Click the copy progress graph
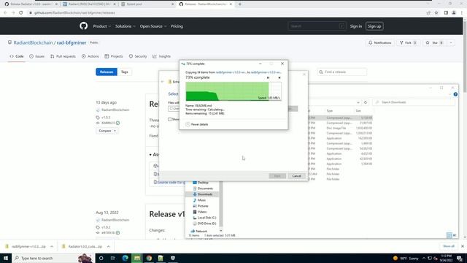467x263 pixels. coord(233,91)
